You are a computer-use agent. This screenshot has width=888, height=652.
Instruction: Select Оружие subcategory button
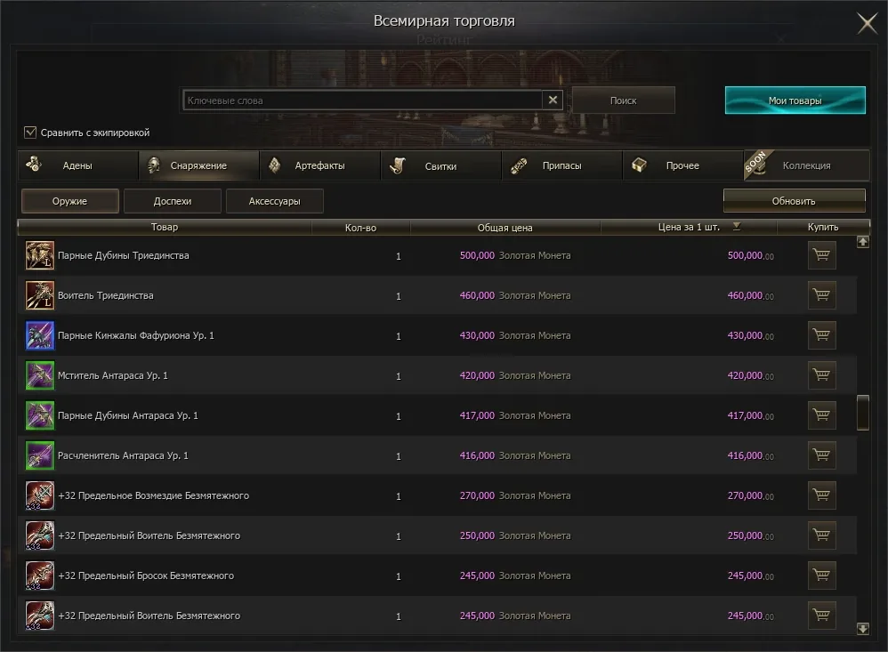point(70,201)
